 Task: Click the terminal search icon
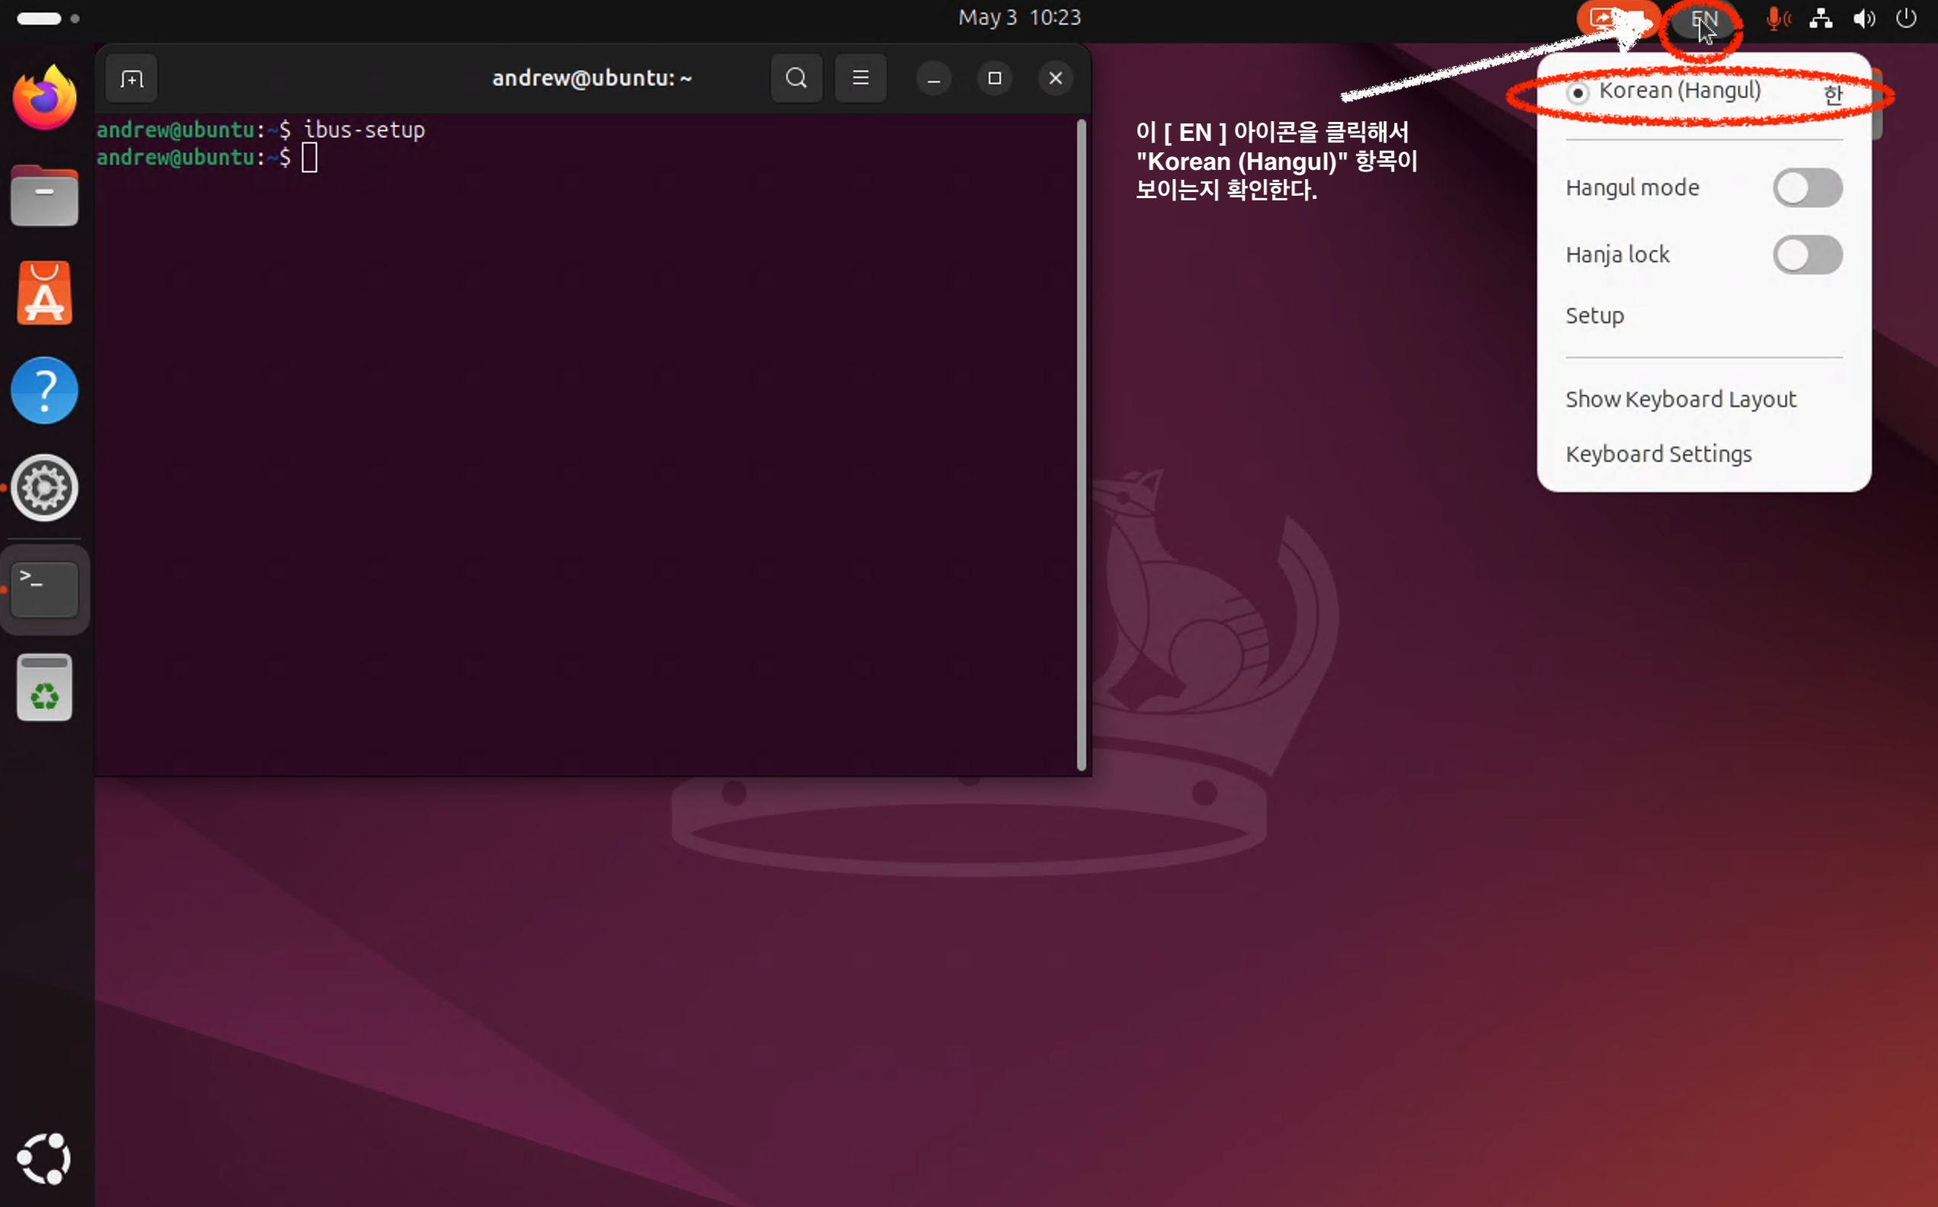(795, 78)
